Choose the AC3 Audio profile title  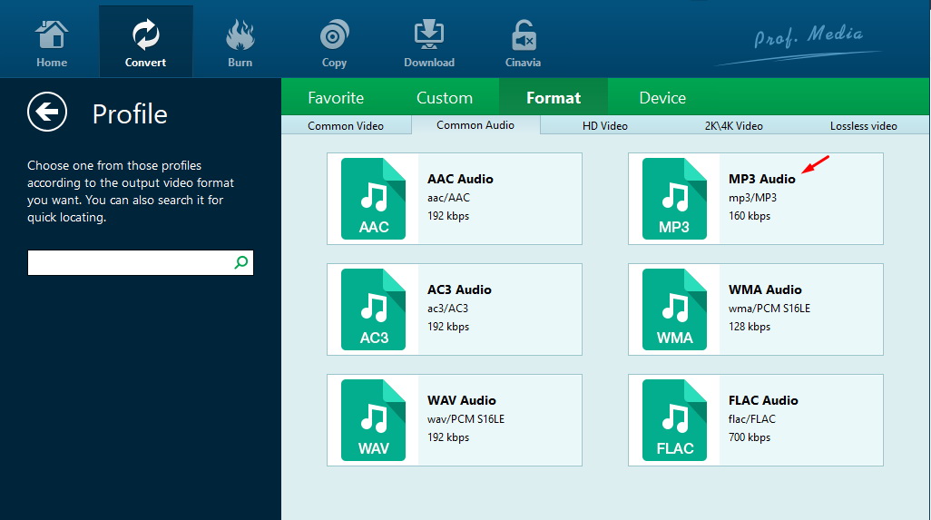click(459, 289)
